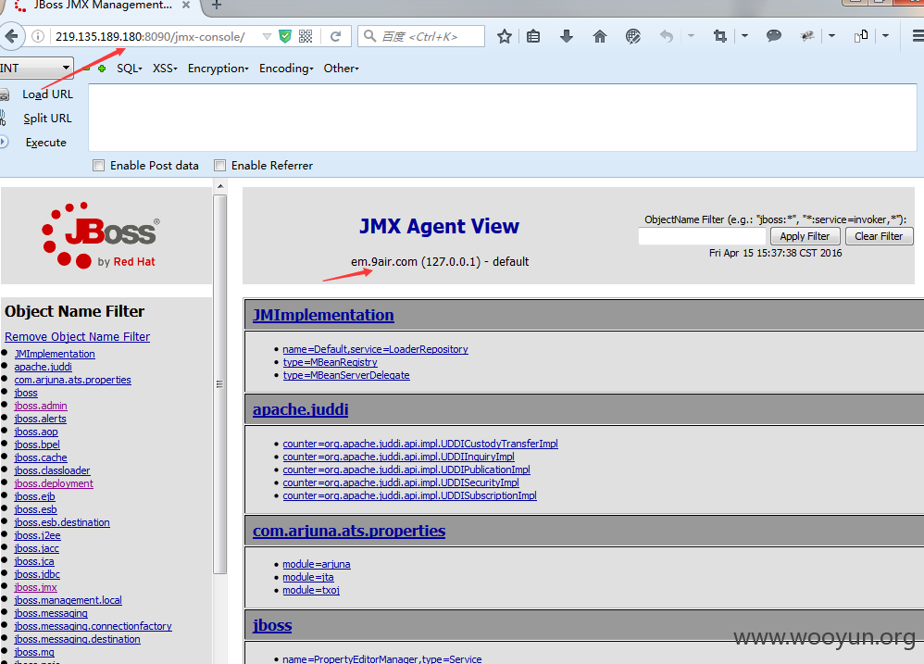Image resolution: width=924 pixels, height=664 pixels.
Task: Open name=Default,service=LoaderRepository link
Action: pos(375,349)
